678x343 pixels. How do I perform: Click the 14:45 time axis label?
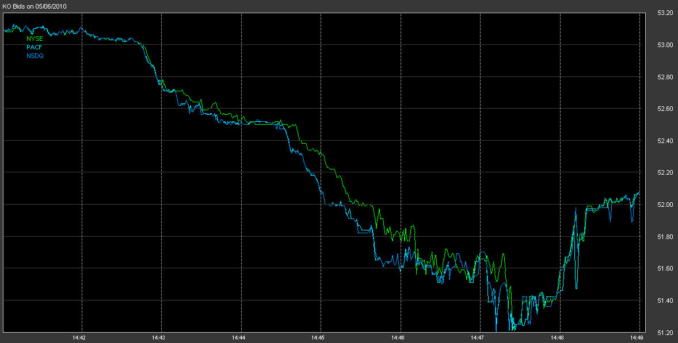pyautogui.click(x=318, y=338)
